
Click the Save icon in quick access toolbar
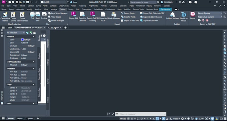[17, 2]
